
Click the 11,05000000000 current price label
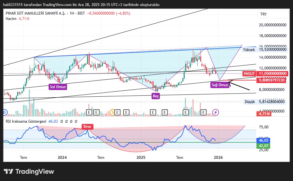(x=272, y=74)
